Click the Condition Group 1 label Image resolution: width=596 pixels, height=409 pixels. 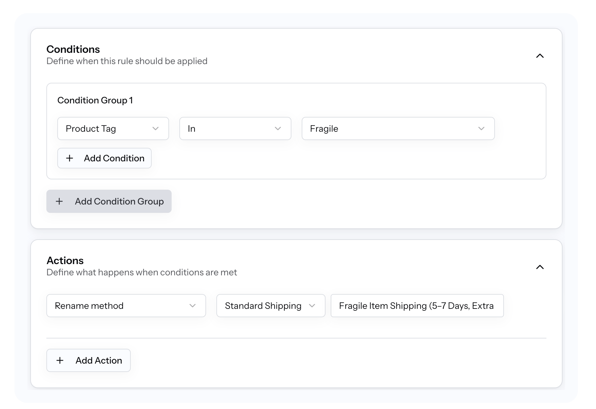(95, 100)
